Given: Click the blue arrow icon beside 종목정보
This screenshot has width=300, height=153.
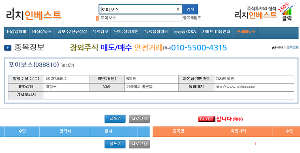Looking at the screenshot, I should click(8, 48).
